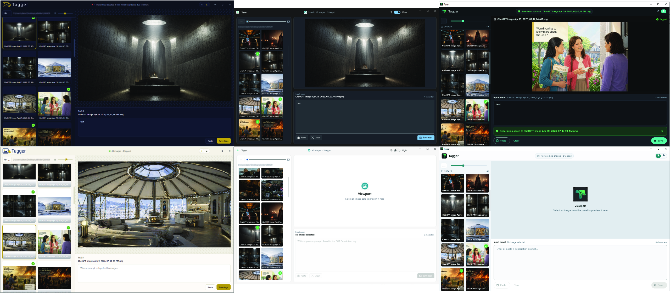Click the blue Save tags button, Dark-toggle window
The image size is (670, 293).
point(426,138)
